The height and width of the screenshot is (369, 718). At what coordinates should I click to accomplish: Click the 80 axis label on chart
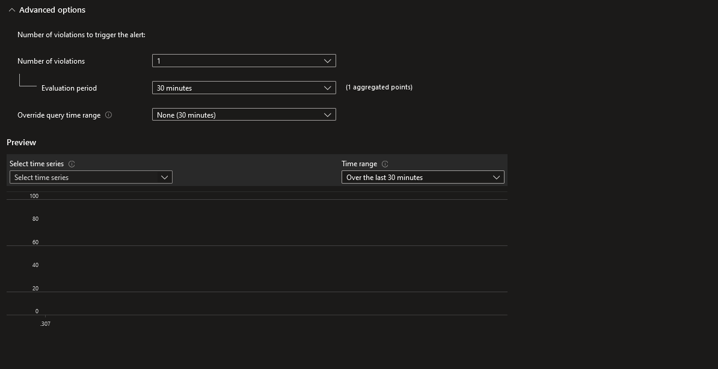pos(35,219)
